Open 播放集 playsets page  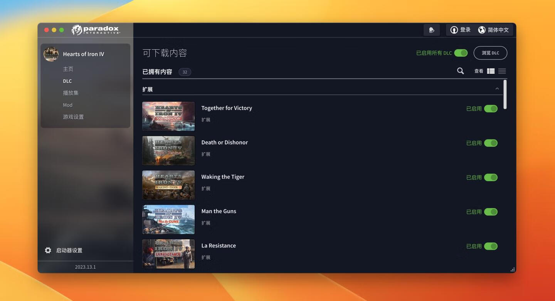[71, 93]
